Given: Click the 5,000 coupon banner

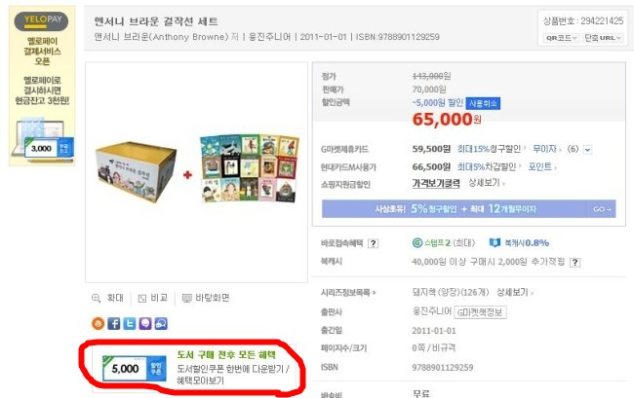Looking at the screenshot, I should click(x=194, y=368).
